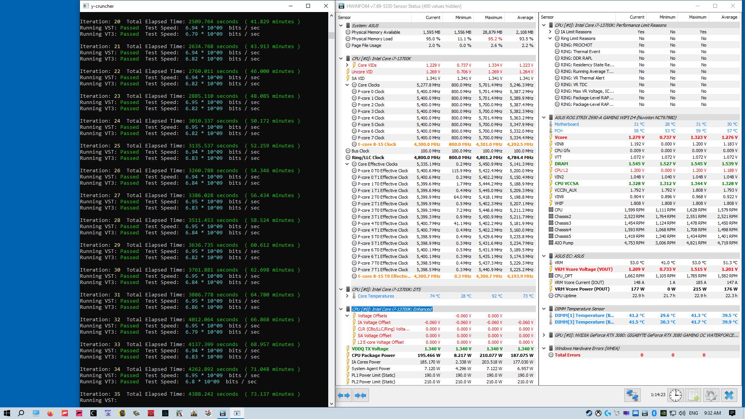The image size is (745, 419).
Task: Select the CPU Package Power sensor row
Action: (x=373, y=355)
